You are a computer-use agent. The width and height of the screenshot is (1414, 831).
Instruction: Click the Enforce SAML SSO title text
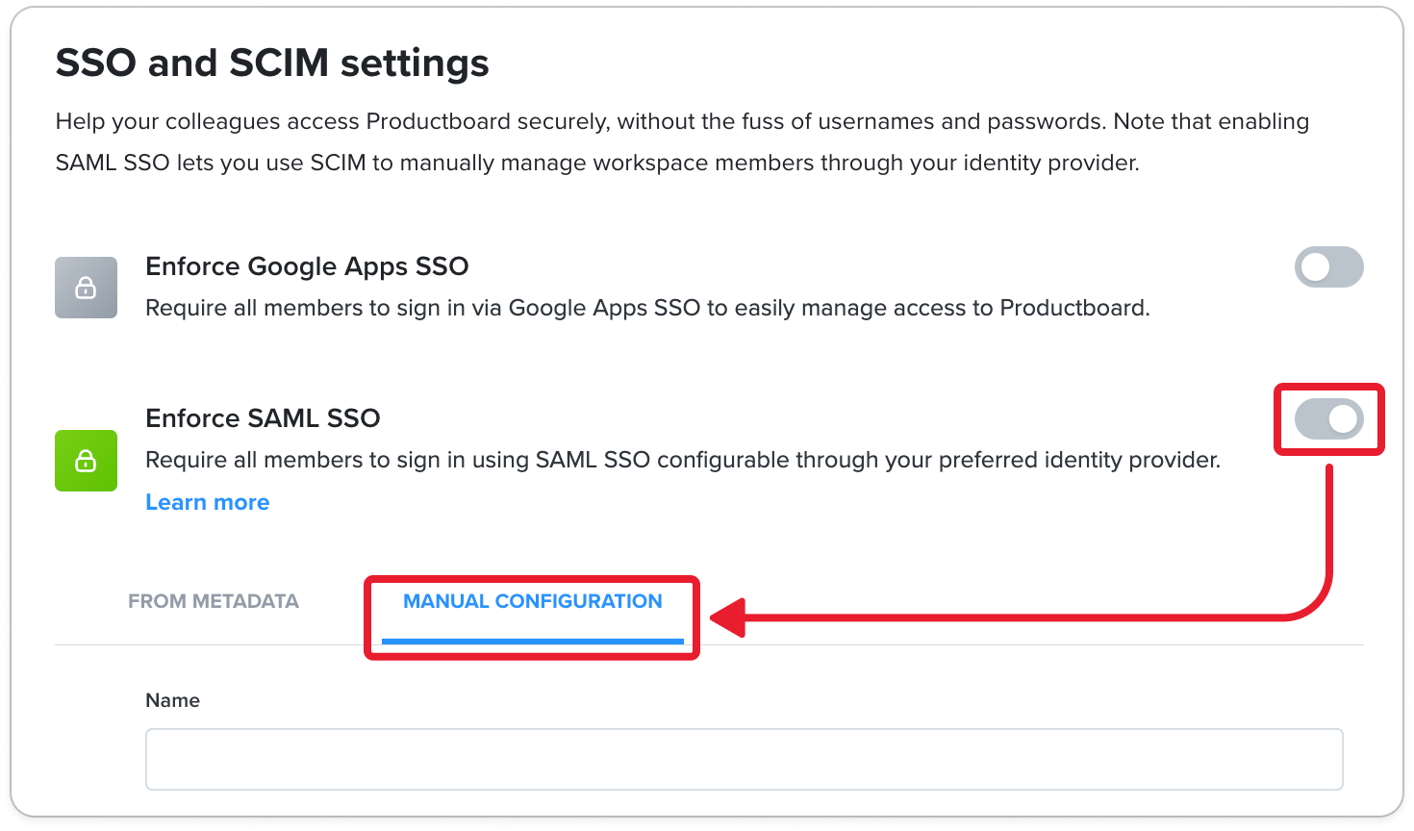click(x=263, y=418)
